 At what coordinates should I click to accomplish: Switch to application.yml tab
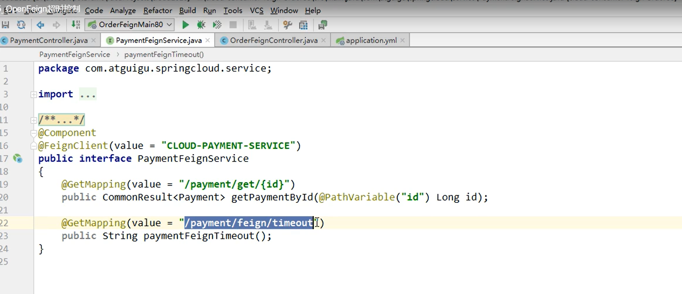371,40
